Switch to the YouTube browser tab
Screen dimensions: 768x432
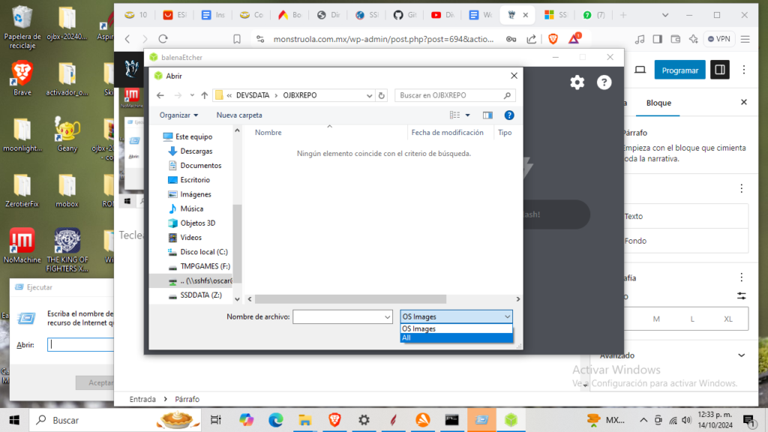[442, 15]
